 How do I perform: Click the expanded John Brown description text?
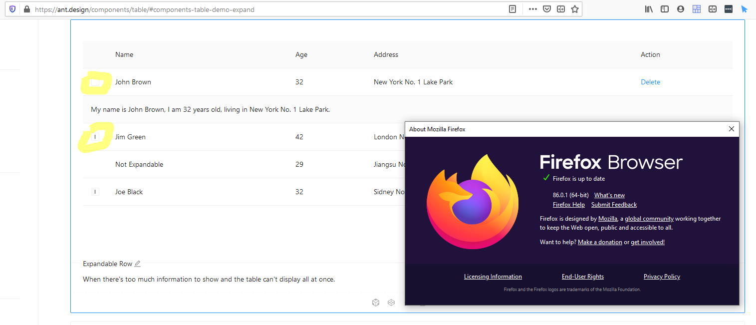pyautogui.click(x=210, y=109)
